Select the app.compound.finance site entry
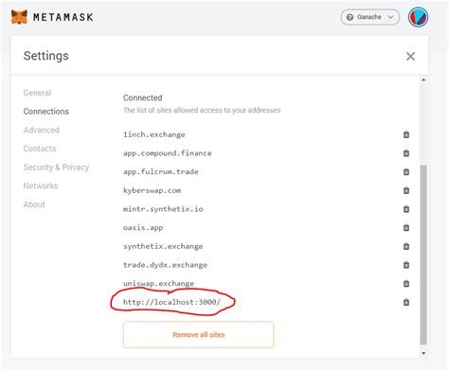The width and height of the screenshot is (449, 371). (168, 153)
